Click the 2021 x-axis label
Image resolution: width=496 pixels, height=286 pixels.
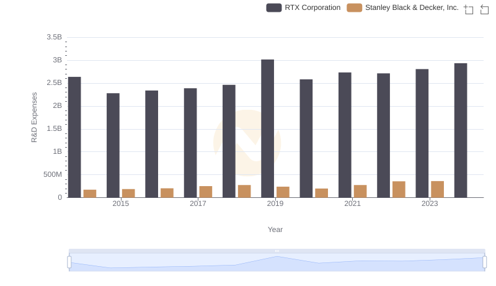pos(352,203)
